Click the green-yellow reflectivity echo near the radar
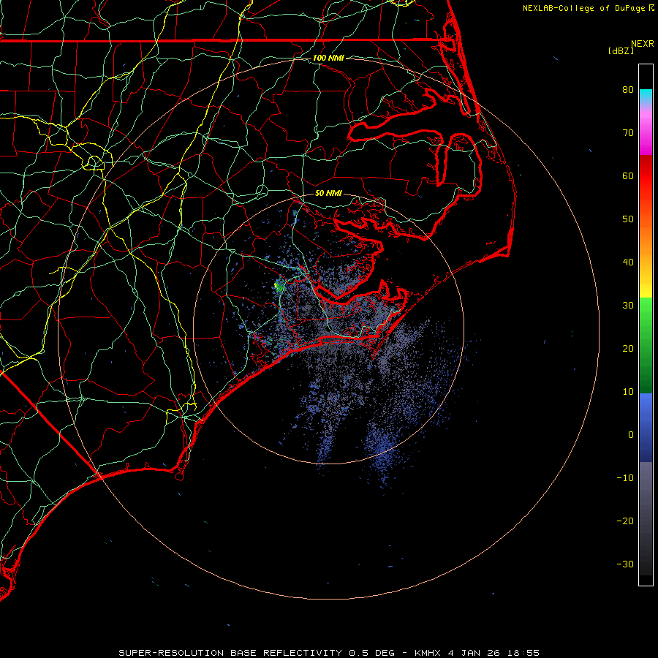This screenshot has height=658, width=658. coord(278,286)
